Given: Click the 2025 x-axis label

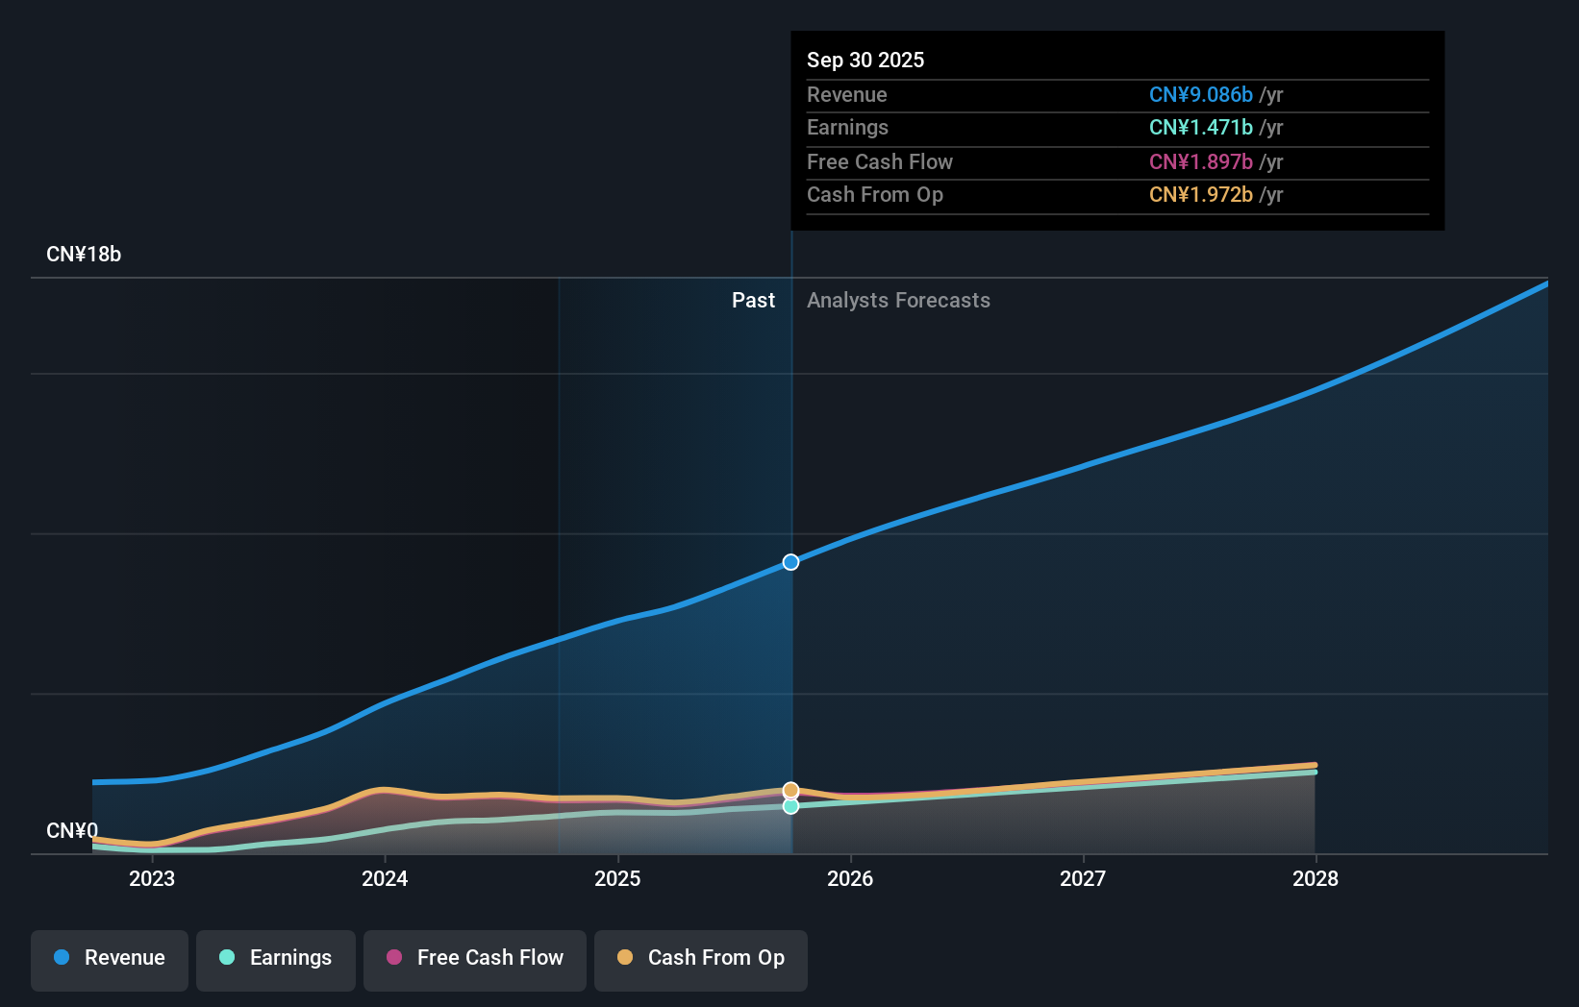Looking at the screenshot, I should pyautogui.click(x=617, y=878).
